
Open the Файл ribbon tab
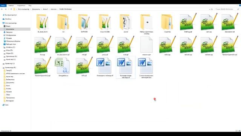click(3, 5)
